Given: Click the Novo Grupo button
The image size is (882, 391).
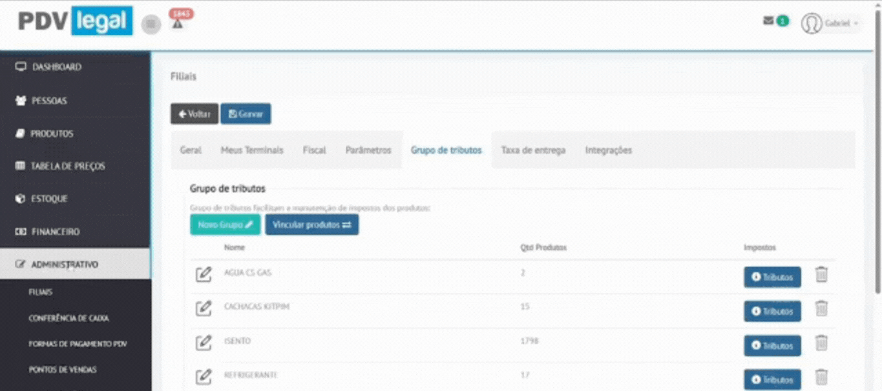Looking at the screenshot, I should [x=225, y=225].
